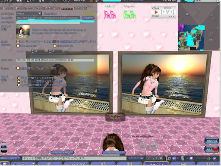
Task: Click the pink PinPin Public02 logo
Action: (x=110, y=15)
